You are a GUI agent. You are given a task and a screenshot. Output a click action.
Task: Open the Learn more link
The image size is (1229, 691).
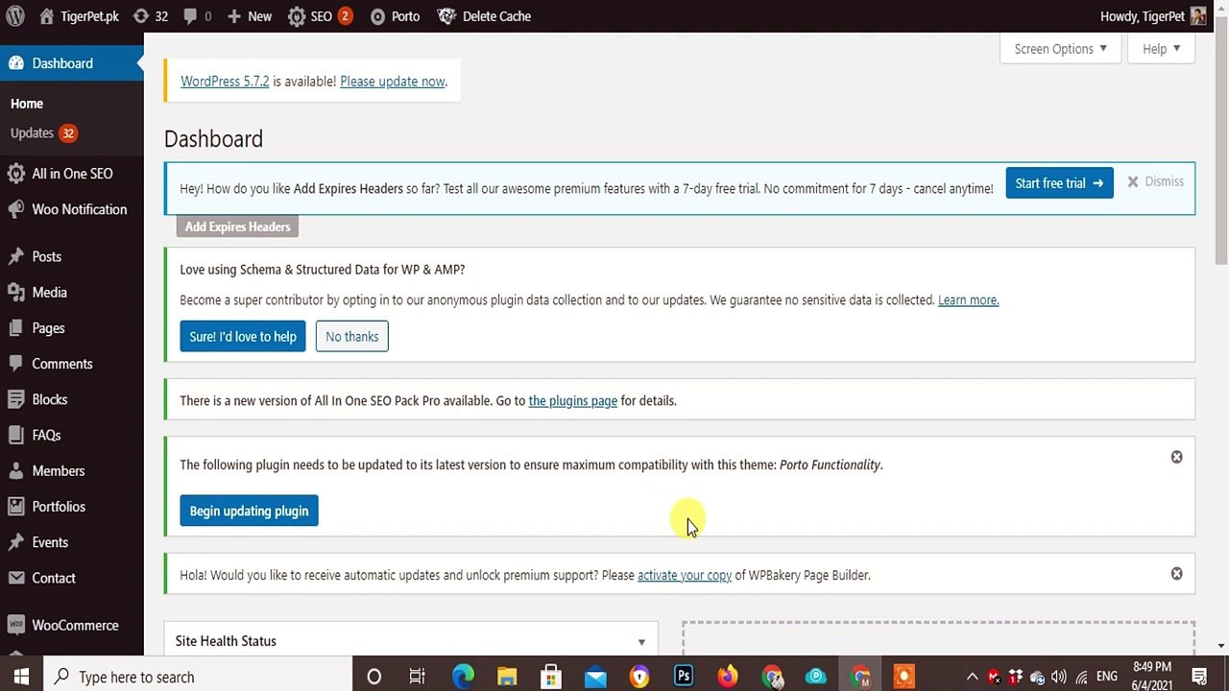pyautogui.click(x=968, y=300)
